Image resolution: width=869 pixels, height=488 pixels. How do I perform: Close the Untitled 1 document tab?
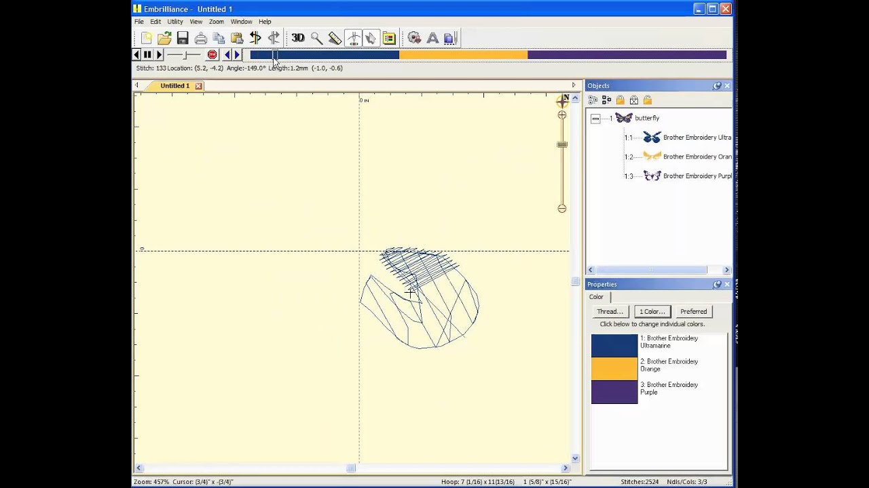198,86
